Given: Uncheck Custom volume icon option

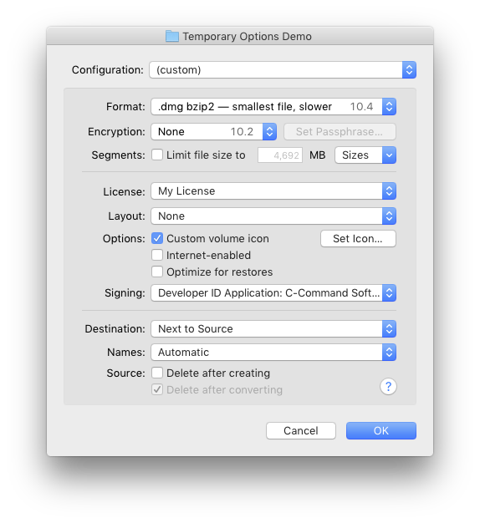Looking at the screenshot, I should point(157,238).
